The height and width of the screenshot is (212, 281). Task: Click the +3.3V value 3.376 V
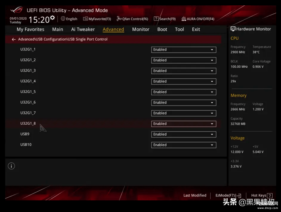tap(236, 166)
